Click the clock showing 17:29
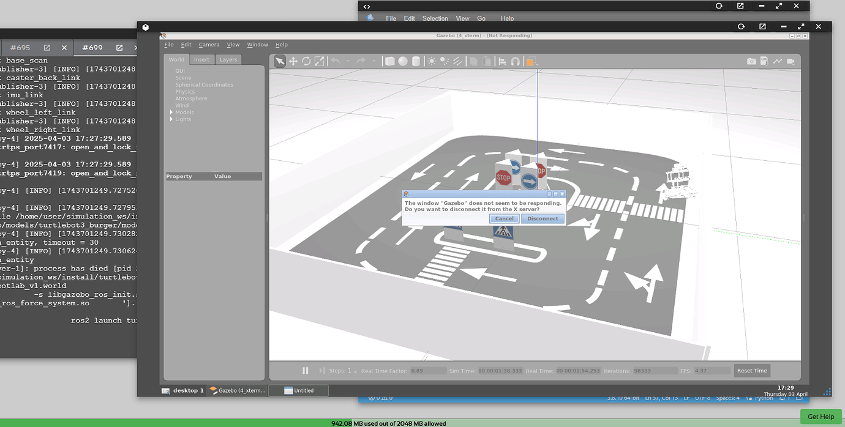Viewport: 845px width, 427px height. point(786,387)
